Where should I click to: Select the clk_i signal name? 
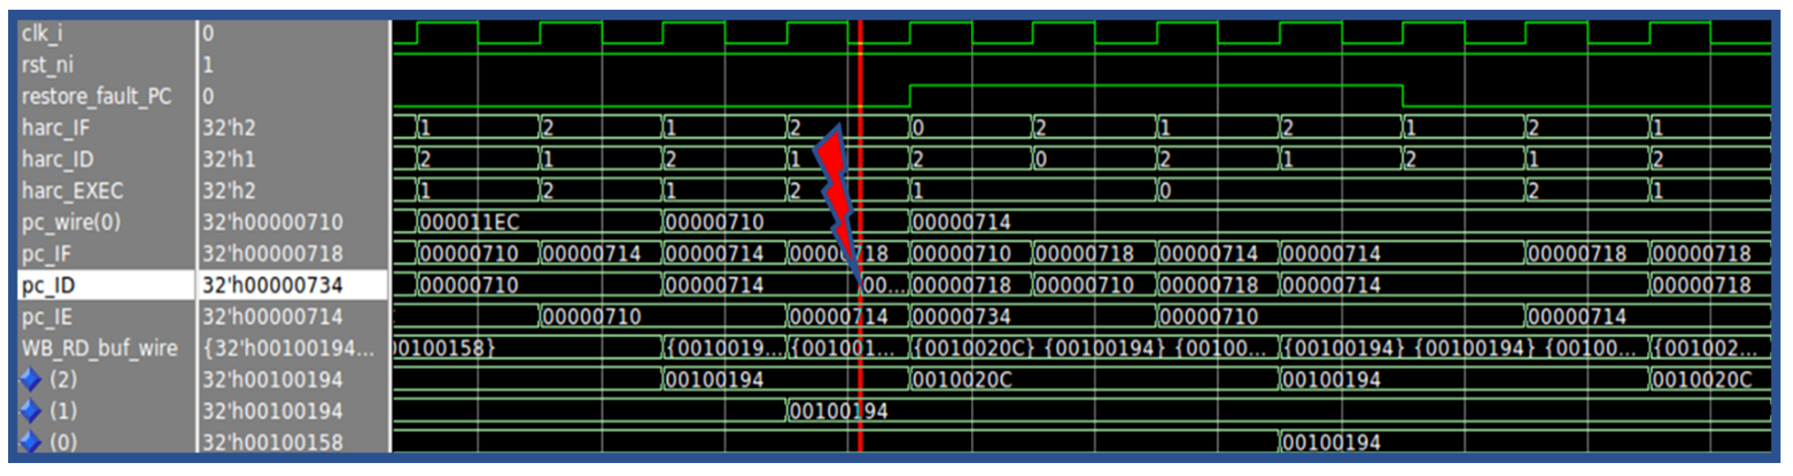point(42,32)
